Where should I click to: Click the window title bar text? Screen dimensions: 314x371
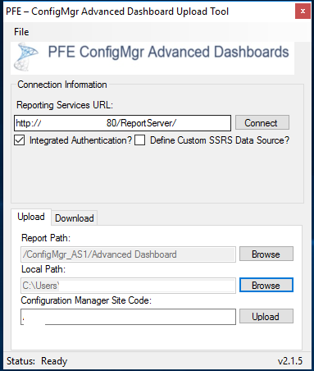click(x=117, y=11)
